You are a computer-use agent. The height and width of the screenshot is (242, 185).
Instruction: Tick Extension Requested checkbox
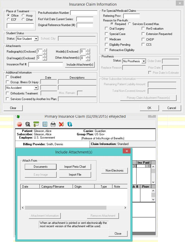point(143,34)
